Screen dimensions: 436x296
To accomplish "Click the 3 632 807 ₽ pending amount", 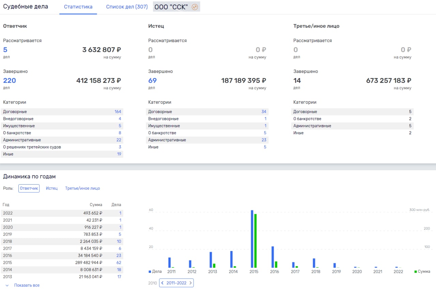I will (102, 50).
